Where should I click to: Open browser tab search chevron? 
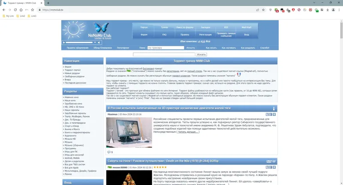pos(314,3)
